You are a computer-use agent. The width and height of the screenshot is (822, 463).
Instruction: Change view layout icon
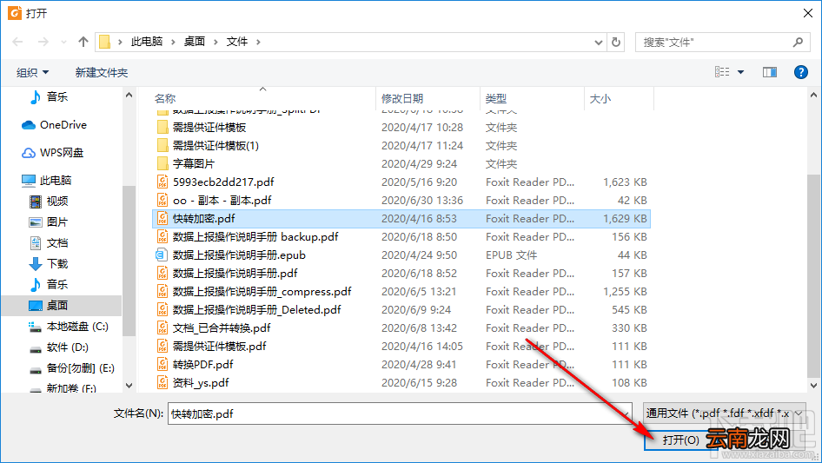coord(722,72)
